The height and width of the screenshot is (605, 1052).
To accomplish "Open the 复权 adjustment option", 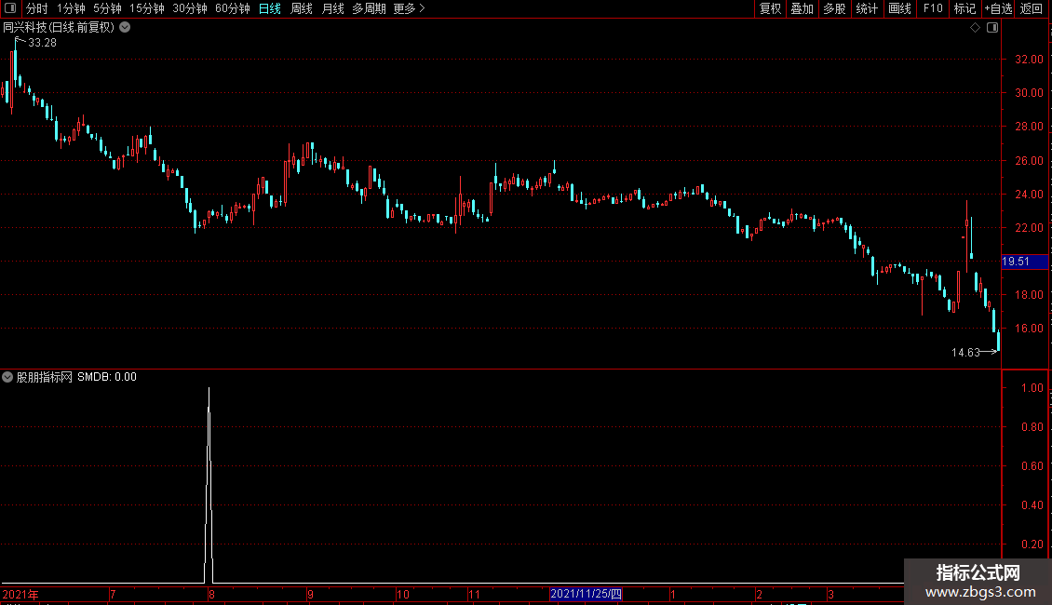I will 770,8.
